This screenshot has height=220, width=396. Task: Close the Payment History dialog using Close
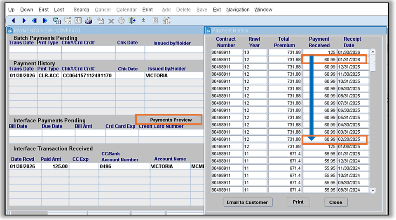point(335,202)
